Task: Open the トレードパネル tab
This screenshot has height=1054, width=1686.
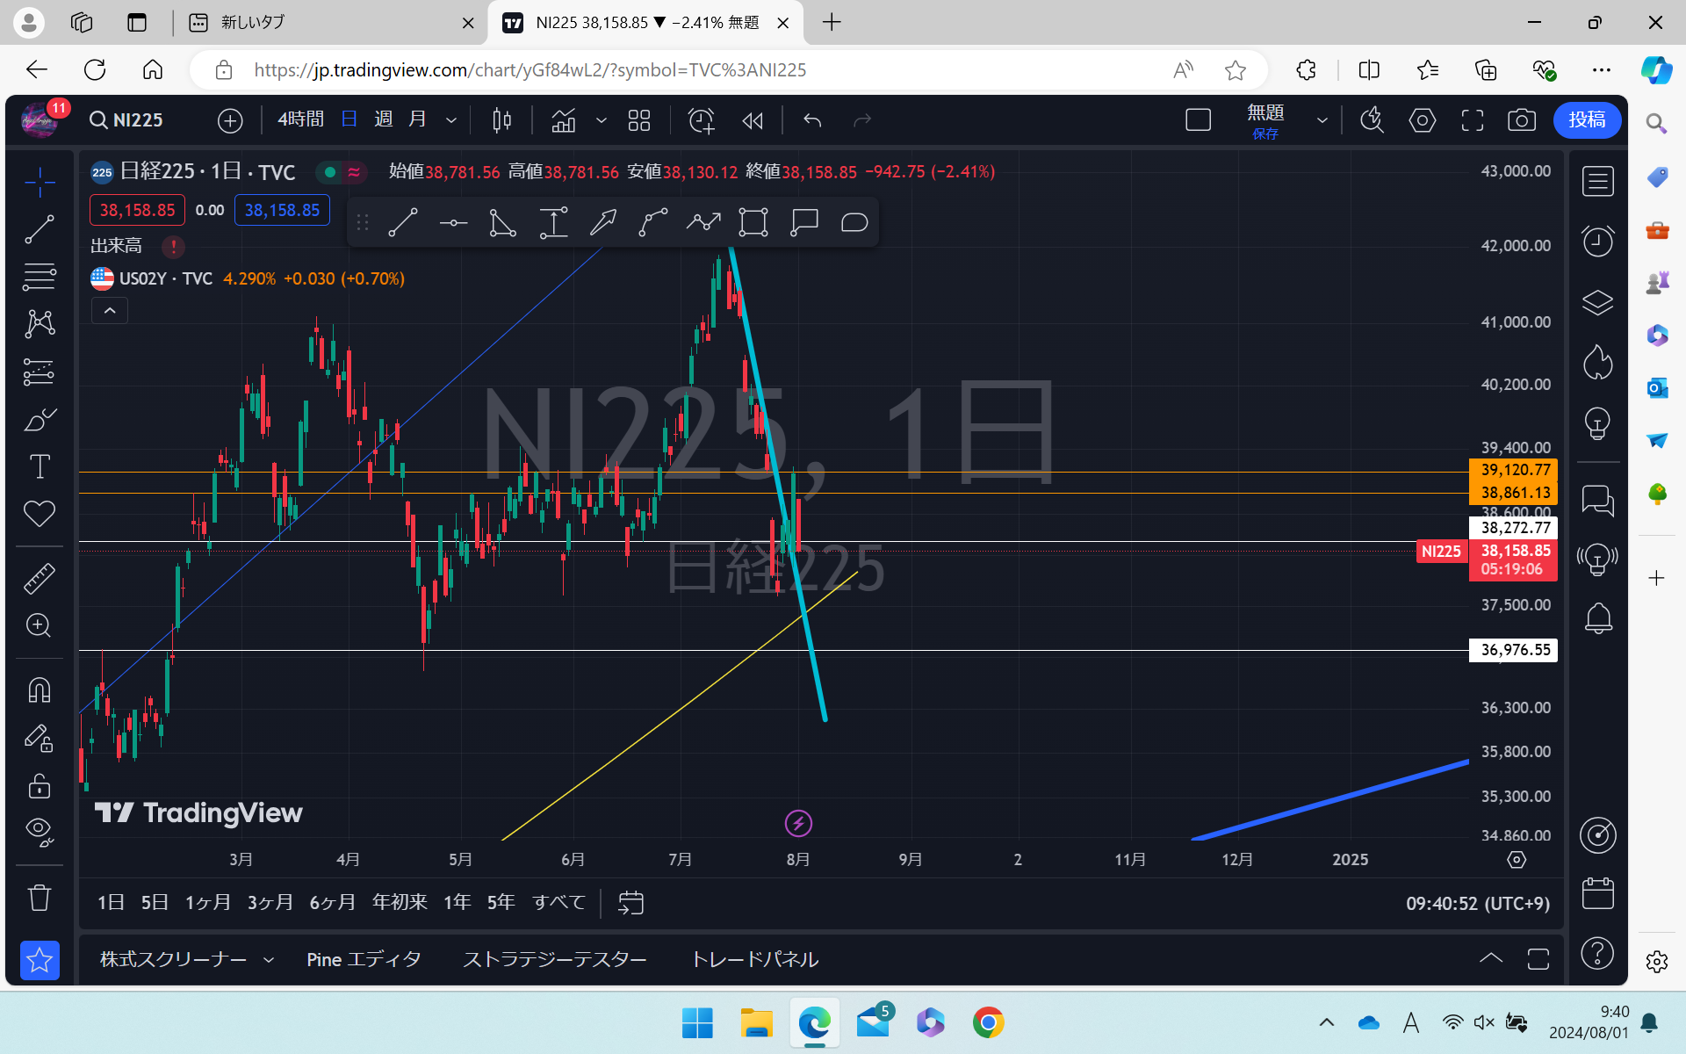Action: [753, 959]
